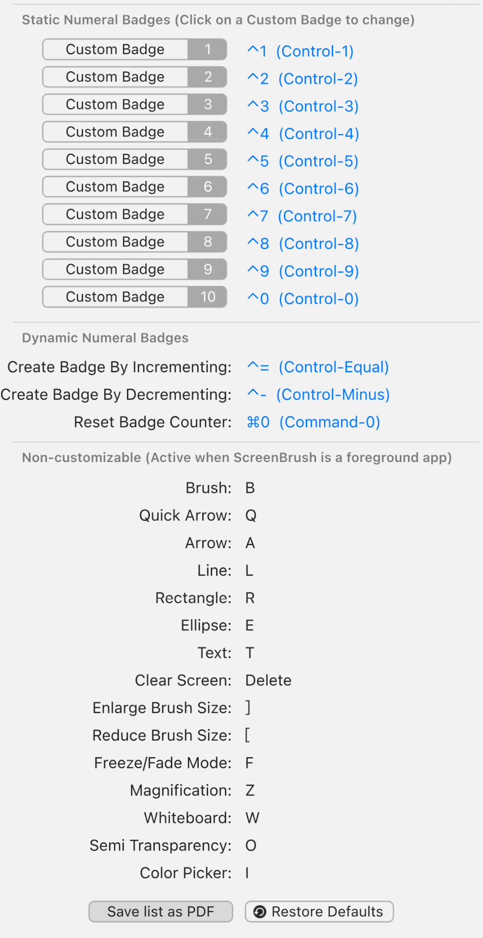Image resolution: width=483 pixels, height=938 pixels.
Task: Change the Control-Equal incrementing shortcut
Action: (x=318, y=367)
